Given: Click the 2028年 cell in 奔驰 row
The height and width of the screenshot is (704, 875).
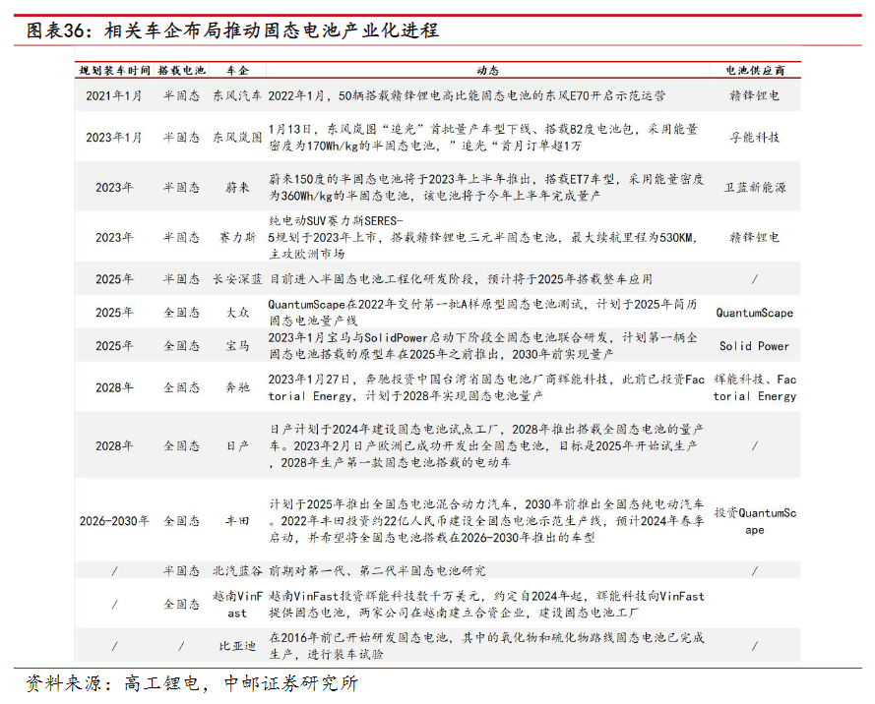Looking at the screenshot, I should pos(114,388).
